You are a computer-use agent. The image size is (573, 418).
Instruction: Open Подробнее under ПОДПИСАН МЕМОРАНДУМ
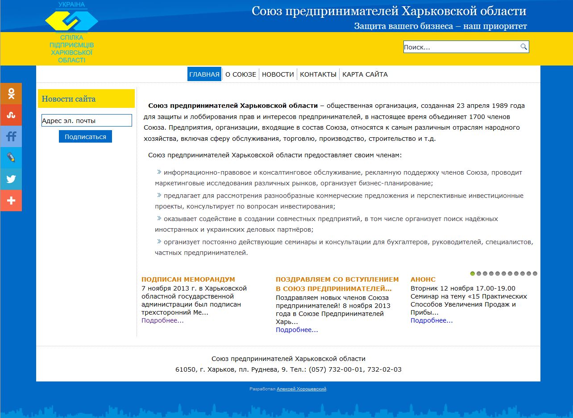pos(162,320)
